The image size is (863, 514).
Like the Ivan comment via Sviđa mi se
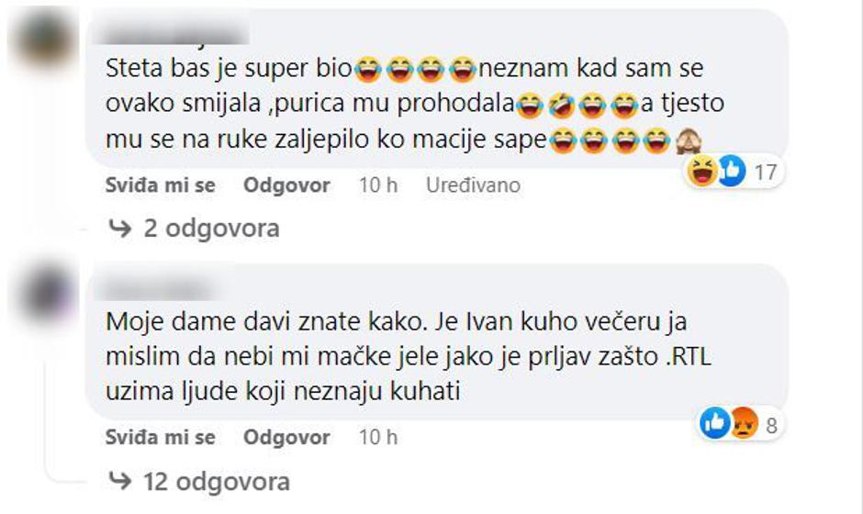tap(160, 437)
